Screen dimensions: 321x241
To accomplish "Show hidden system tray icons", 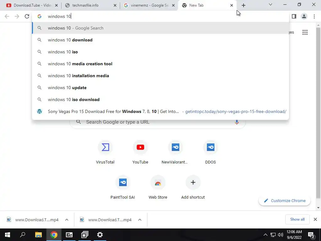I will [265, 235].
